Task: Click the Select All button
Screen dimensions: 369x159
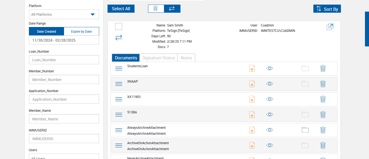Action: pos(121,9)
